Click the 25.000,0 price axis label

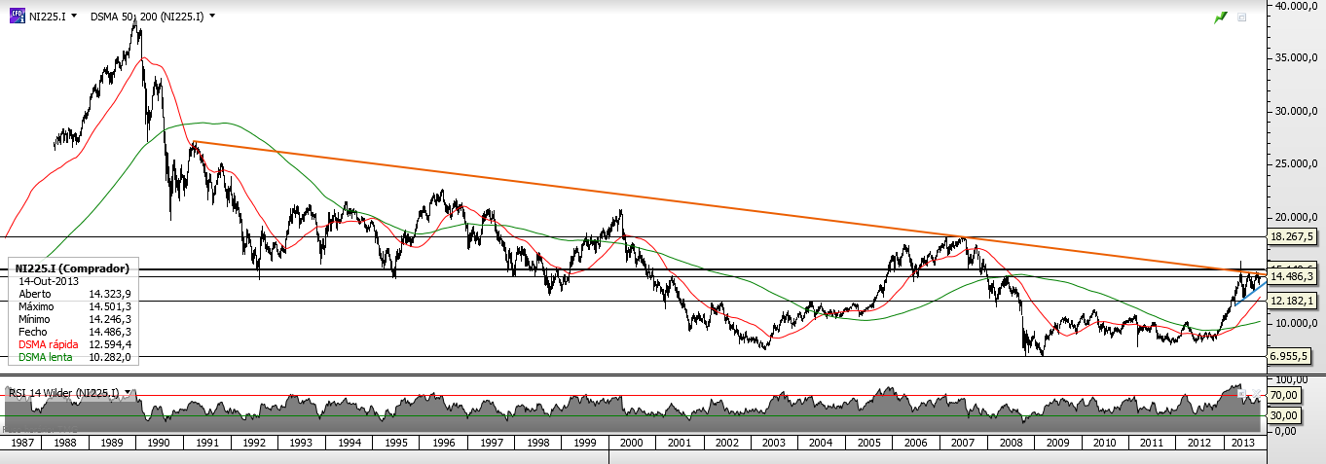1297,164
